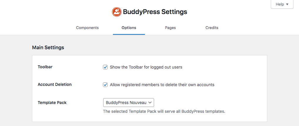
Task: Expand the Help panel button
Action: 282,4
